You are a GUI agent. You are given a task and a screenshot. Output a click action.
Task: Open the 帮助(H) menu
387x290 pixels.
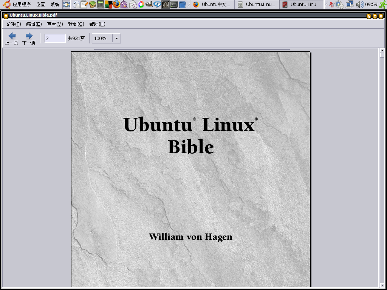[x=97, y=24]
